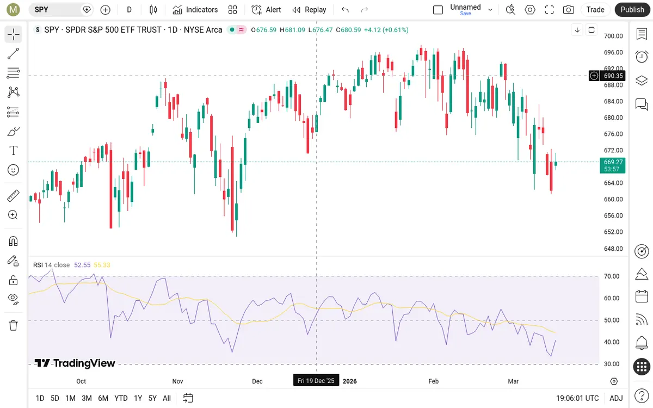Start bar Replay mode
This screenshot has width=653, height=408.
point(309,9)
